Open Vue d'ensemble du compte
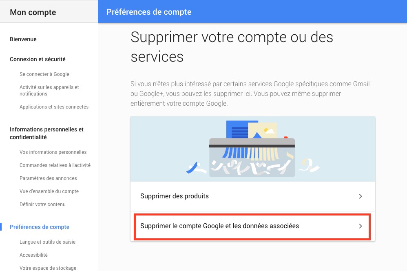This screenshot has height=271, width=407. [x=49, y=191]
